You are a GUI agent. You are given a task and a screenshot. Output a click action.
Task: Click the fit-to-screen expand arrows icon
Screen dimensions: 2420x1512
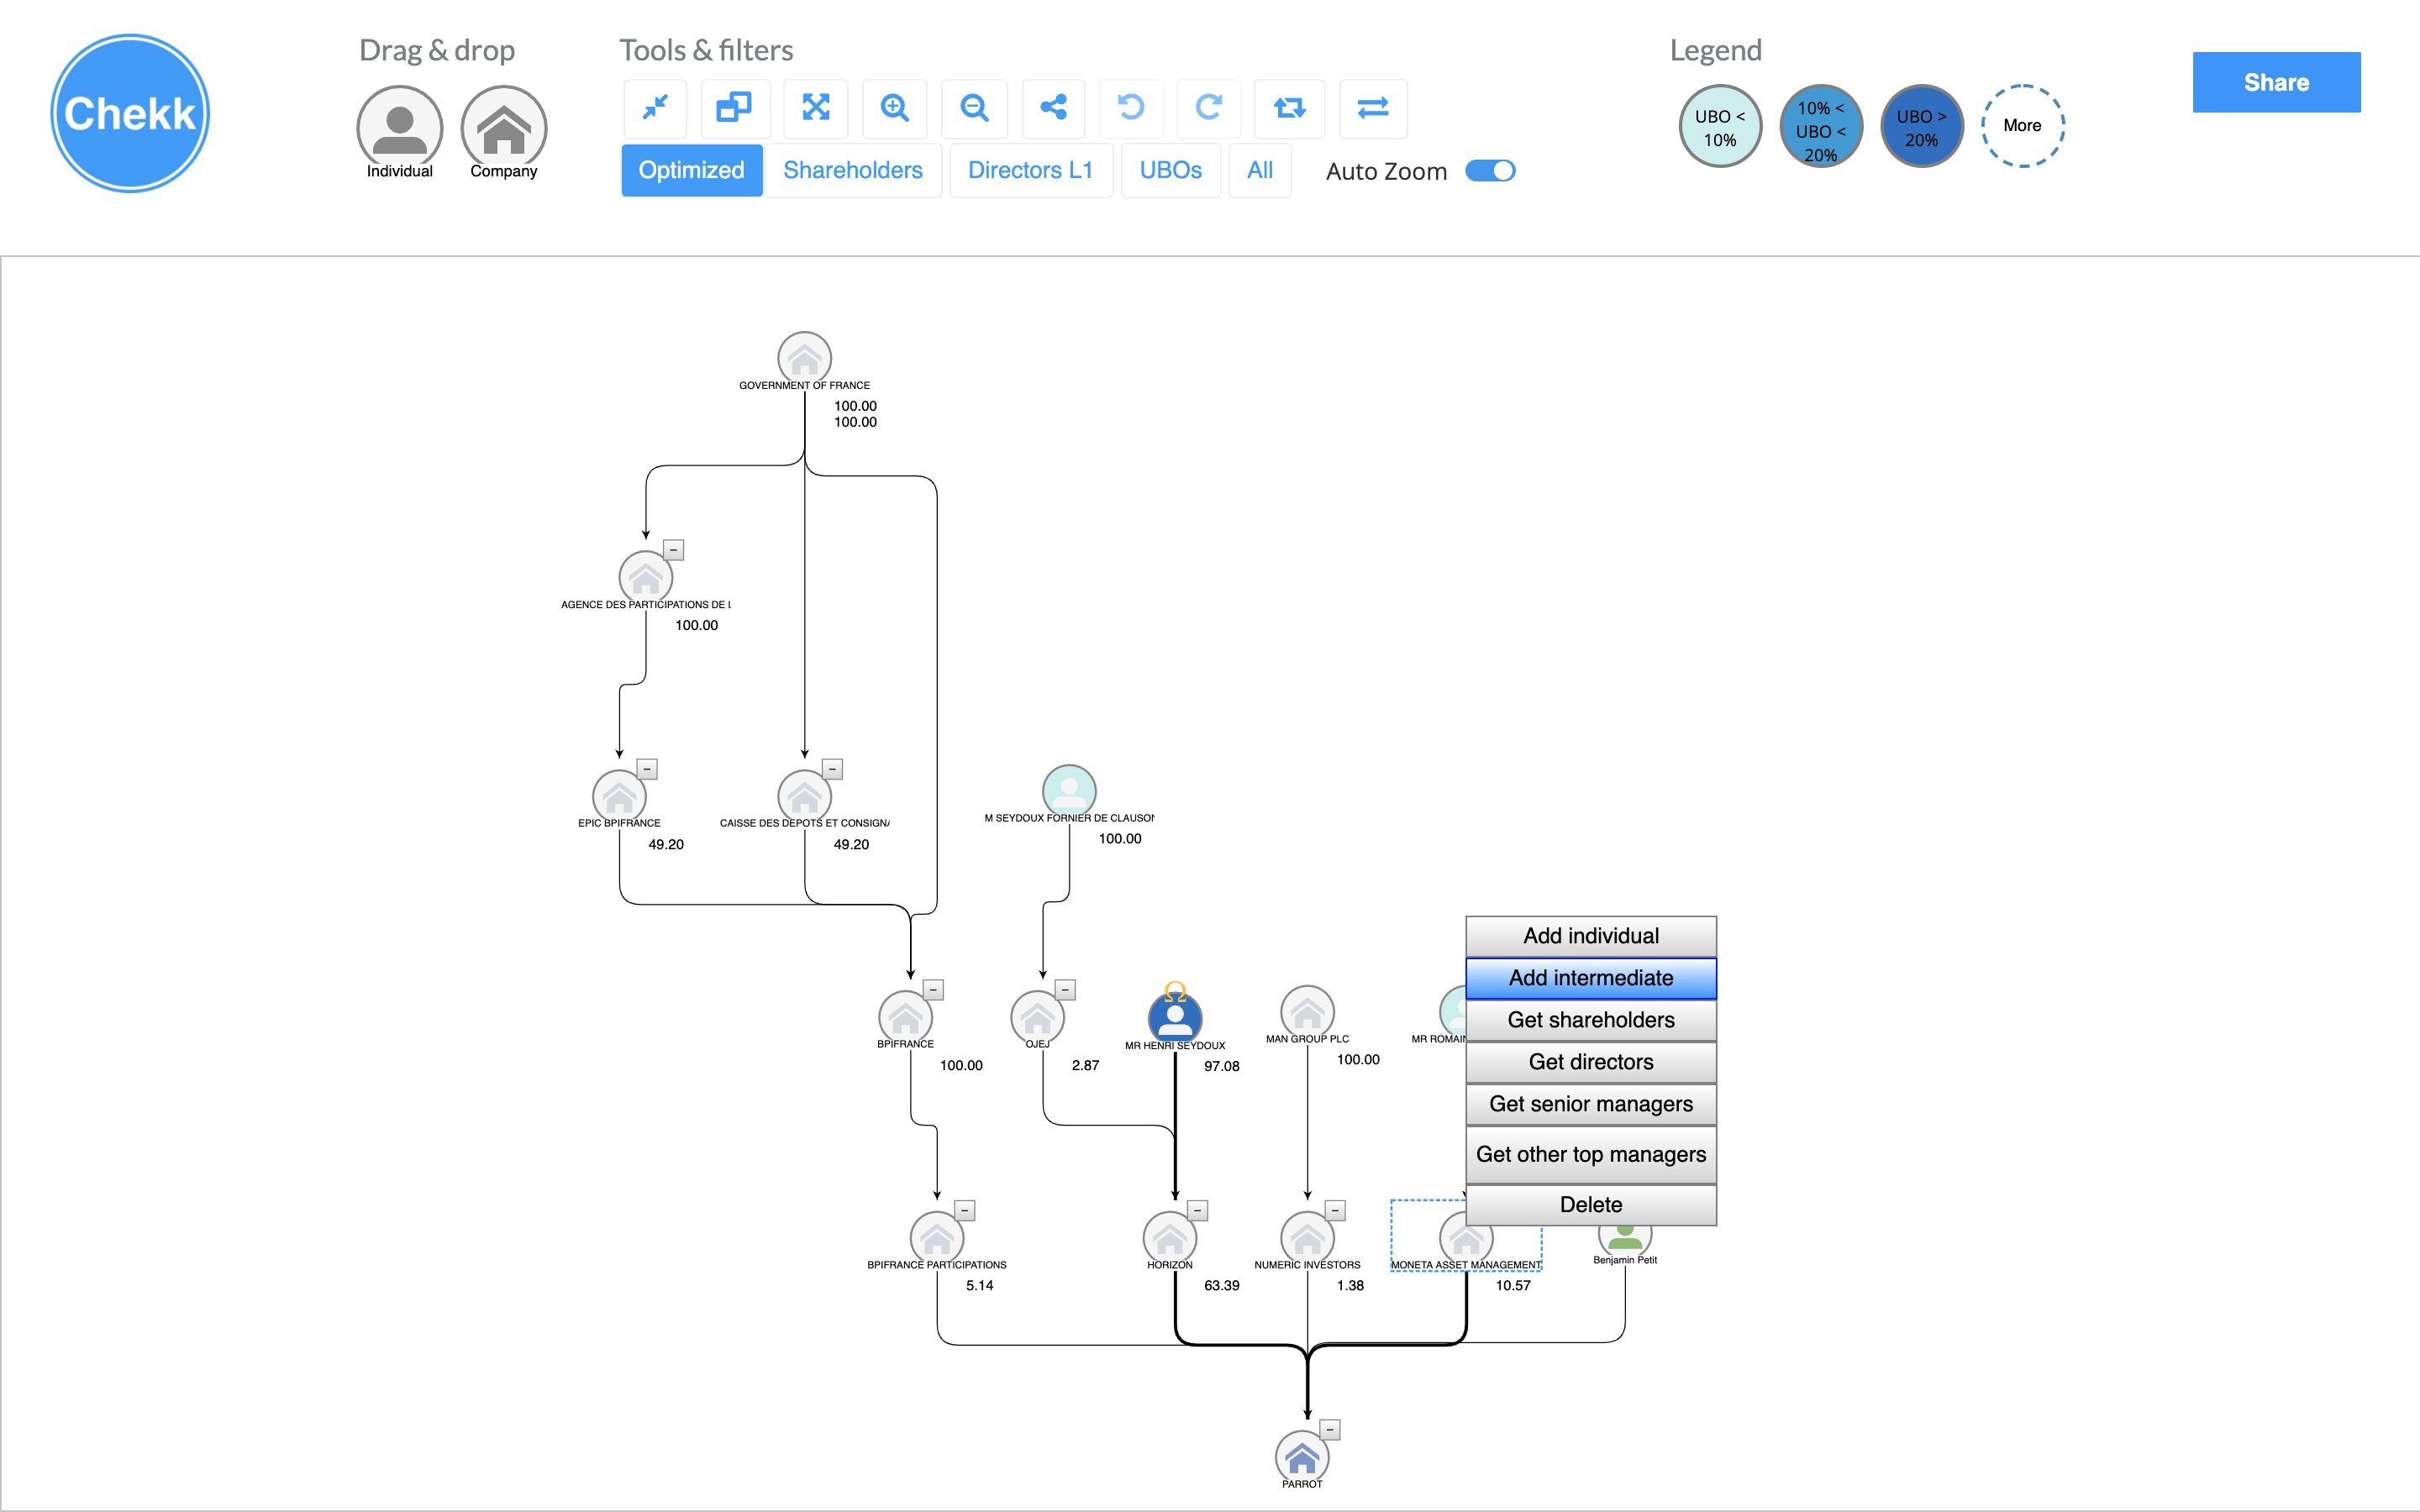click(816, 108)
